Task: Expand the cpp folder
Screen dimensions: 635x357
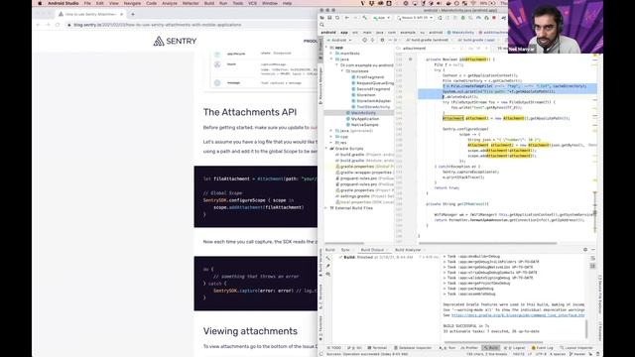Action: pos(331,137)
